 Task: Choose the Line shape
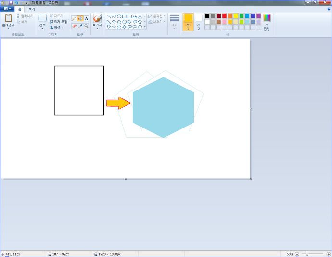click(x=109, y=16)
